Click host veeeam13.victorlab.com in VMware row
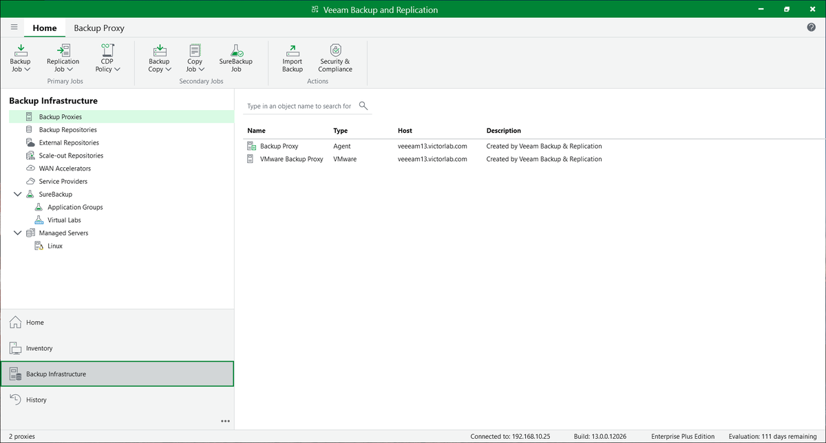 (432, 159)
